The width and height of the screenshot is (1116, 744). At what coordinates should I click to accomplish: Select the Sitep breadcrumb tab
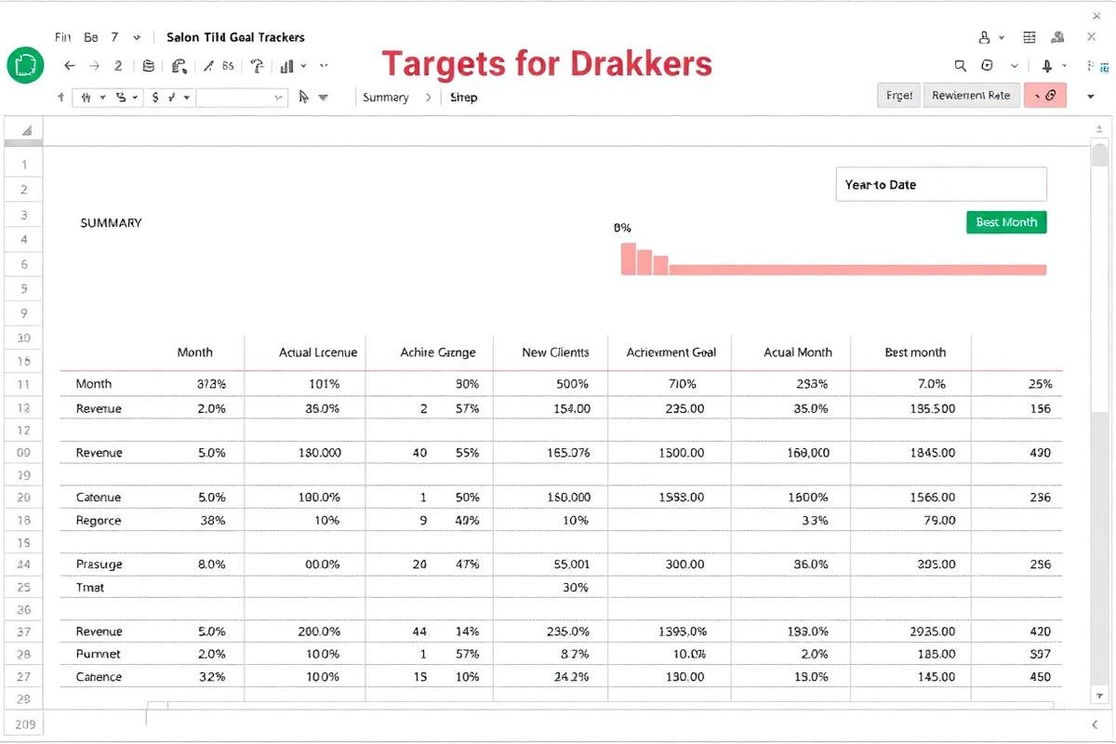tap(463, 97)
